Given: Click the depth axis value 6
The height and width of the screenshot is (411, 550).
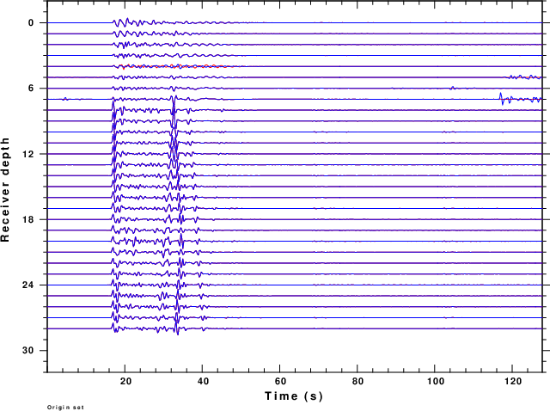Looking at the screenshot, I should point(31,88).
